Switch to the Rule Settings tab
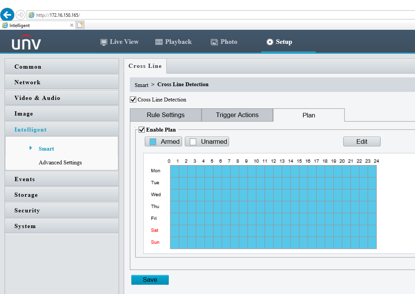415x294 pixels. 166,115
